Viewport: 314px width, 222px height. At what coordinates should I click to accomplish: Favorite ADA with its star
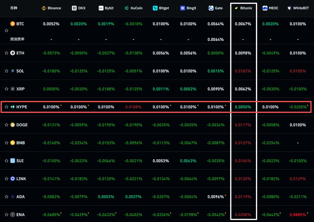click(7, 197)
